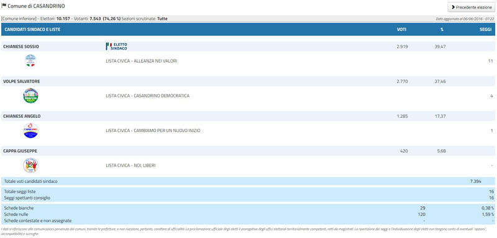The width and height of the screenshot is (497, 238).
Task: Click null ballots percentage 1,59 %
Action: (x=488, y=214)
